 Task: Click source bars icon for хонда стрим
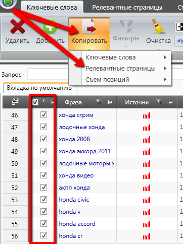147,115
